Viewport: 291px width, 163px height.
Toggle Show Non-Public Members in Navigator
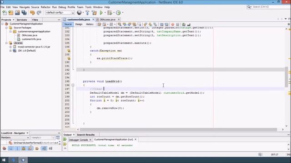pos(24,149)
